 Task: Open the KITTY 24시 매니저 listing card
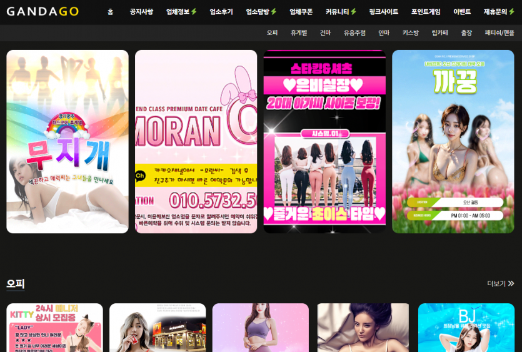click(x=54, y=328)
